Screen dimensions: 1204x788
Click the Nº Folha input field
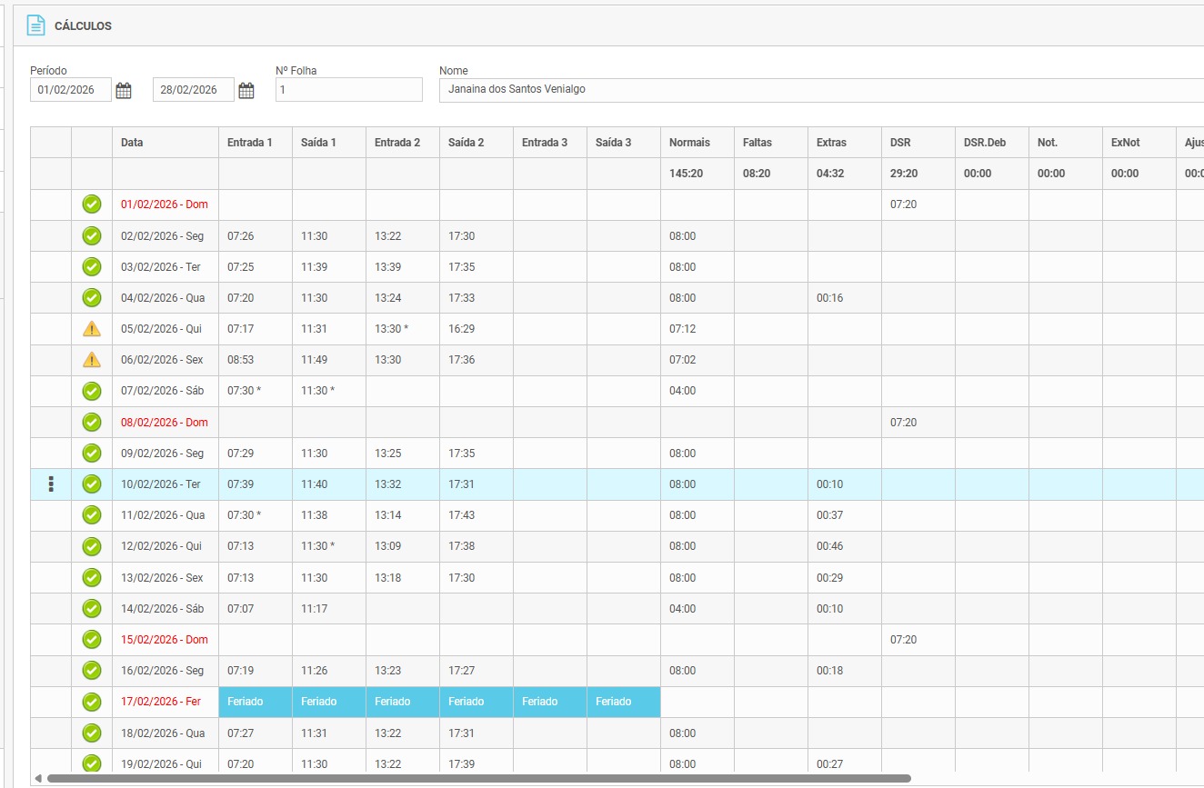[348, 90]
